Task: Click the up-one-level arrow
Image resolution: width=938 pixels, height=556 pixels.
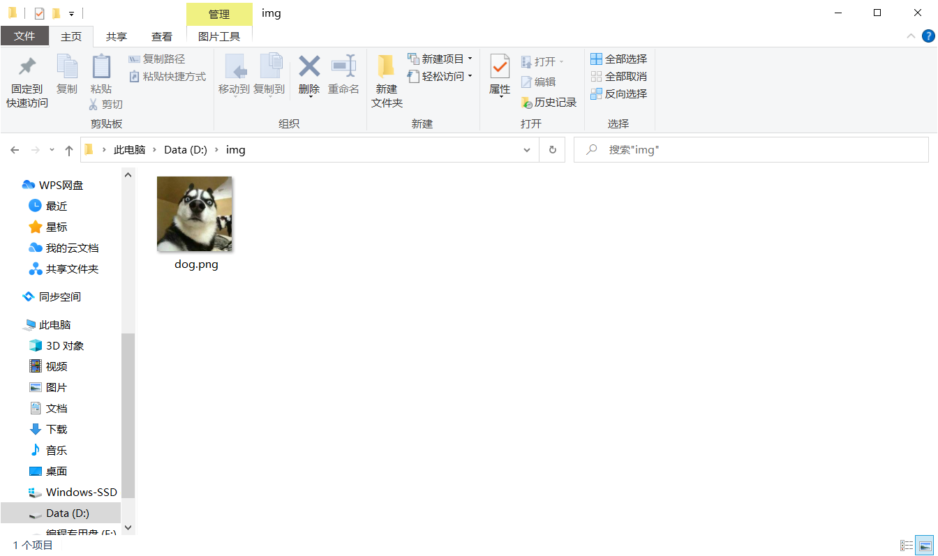Action: pyautogui.click(x=68, y=150)
